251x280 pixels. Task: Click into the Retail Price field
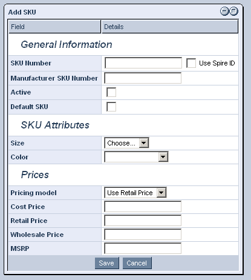coord(143,221)
